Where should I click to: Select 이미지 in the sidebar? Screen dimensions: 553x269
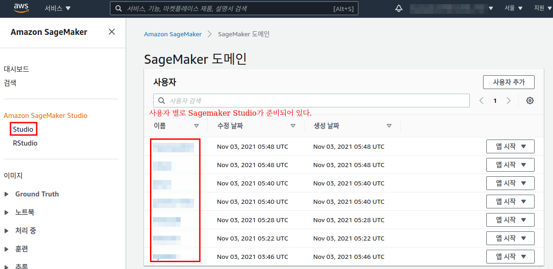click(13, 176)
